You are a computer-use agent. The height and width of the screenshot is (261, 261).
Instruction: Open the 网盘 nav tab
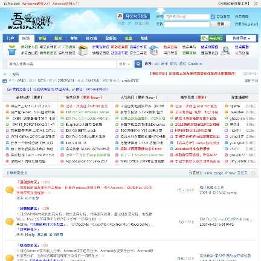click(128, 38)
